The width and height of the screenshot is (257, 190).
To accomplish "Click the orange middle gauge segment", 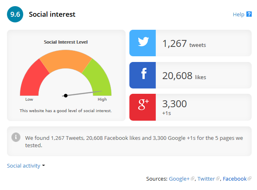I will 65,60.
